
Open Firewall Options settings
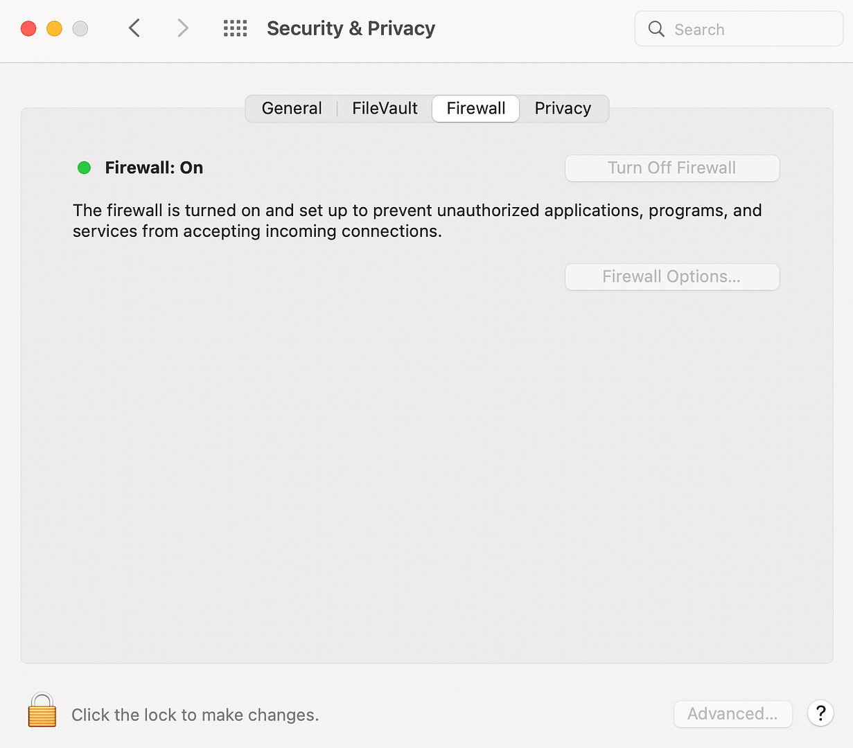pos(671,276)
